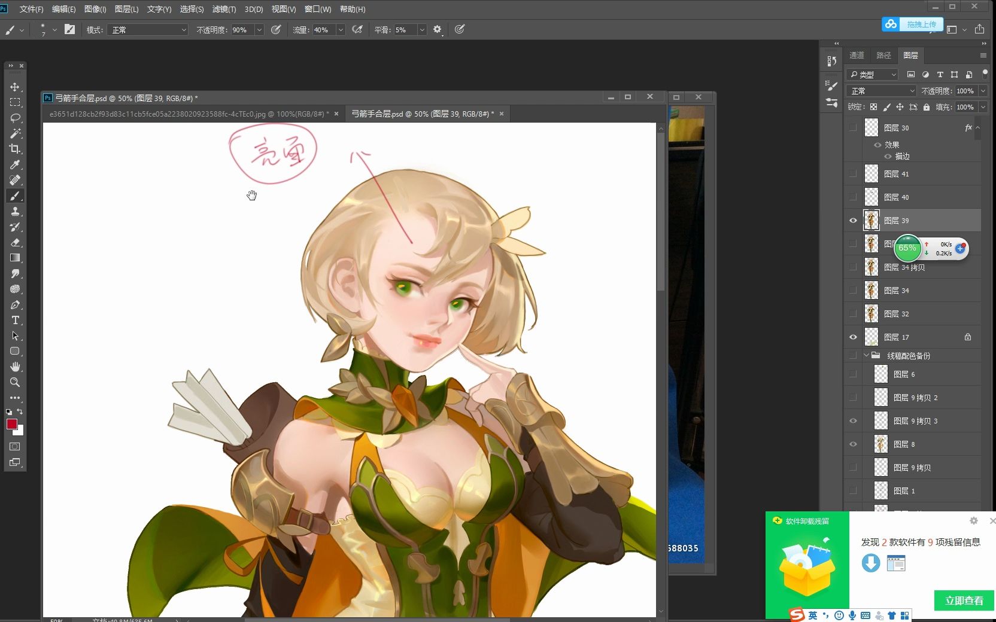Open the layer blend mode dropdown showing 正常

(x=880, y=90)
